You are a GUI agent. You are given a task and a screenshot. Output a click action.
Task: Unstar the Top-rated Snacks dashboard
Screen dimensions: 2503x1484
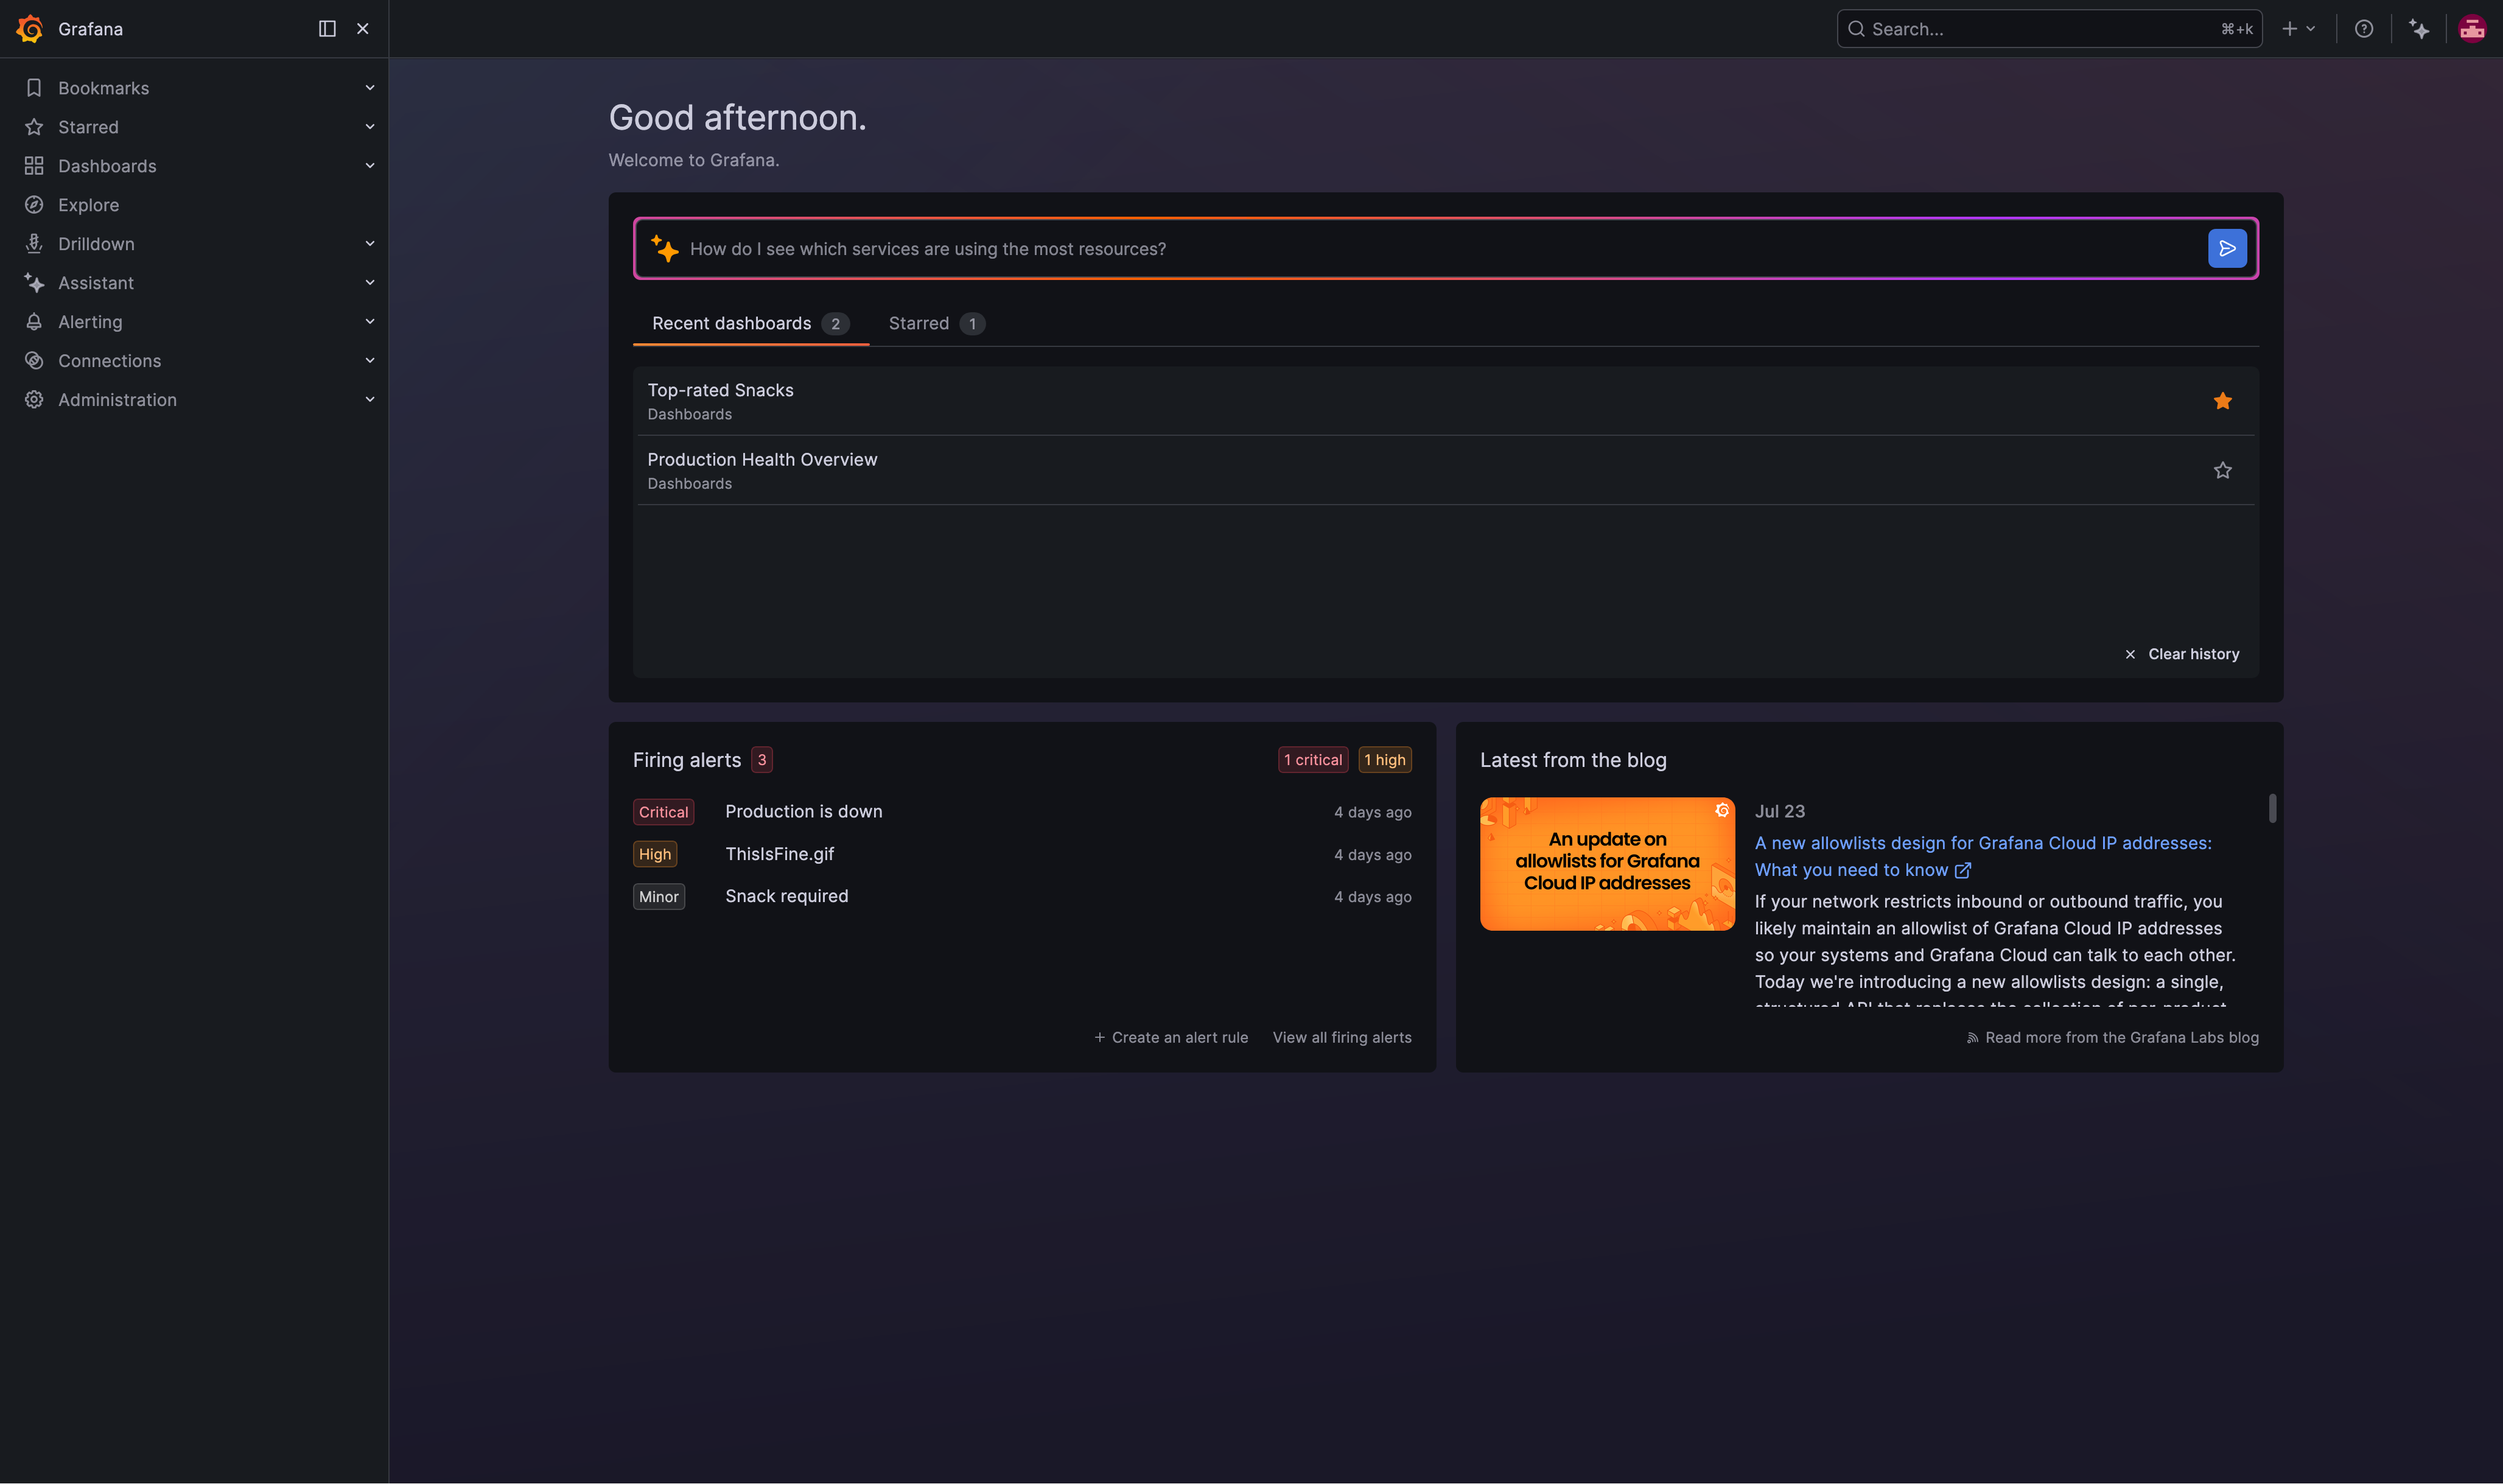coord(2223,401)
